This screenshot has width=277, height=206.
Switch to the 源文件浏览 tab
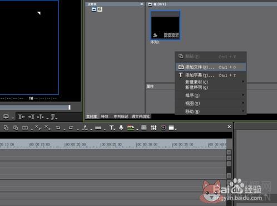point(141,117)
